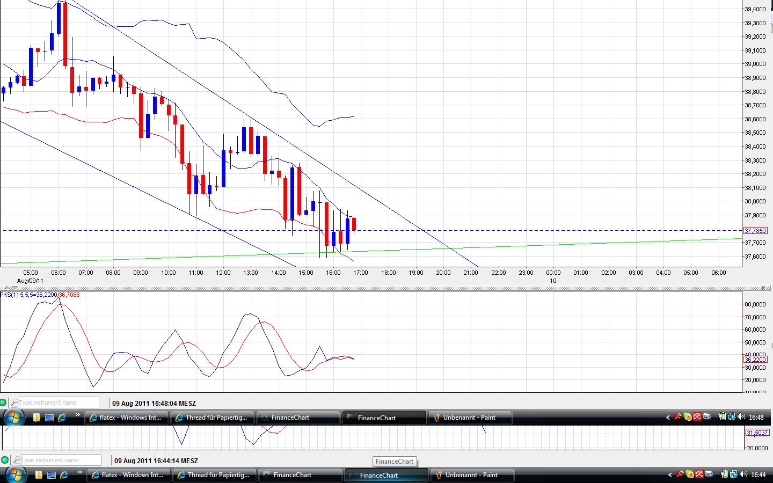This screenshot has width=773, height=483.
Task: Switch to Unbenannt - Paint on the 16:48 taskbar
Action: click(470, 418)
